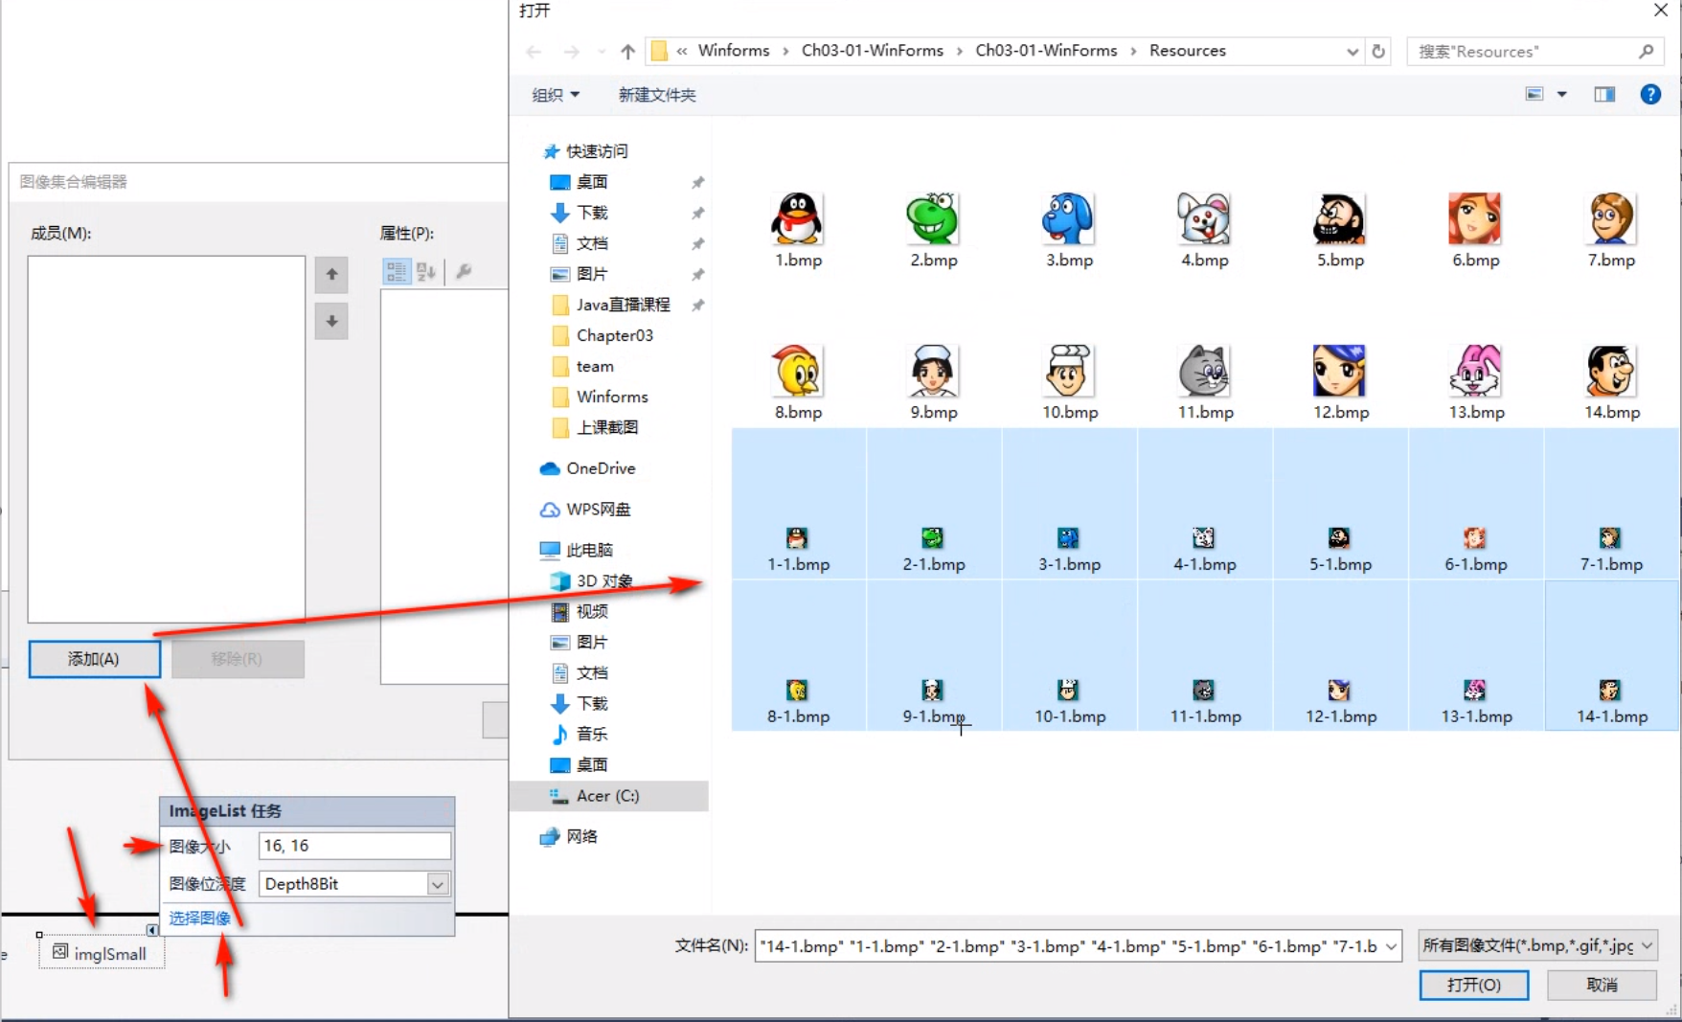
Task: Open the 组织 menu
Action: (556, 94)
